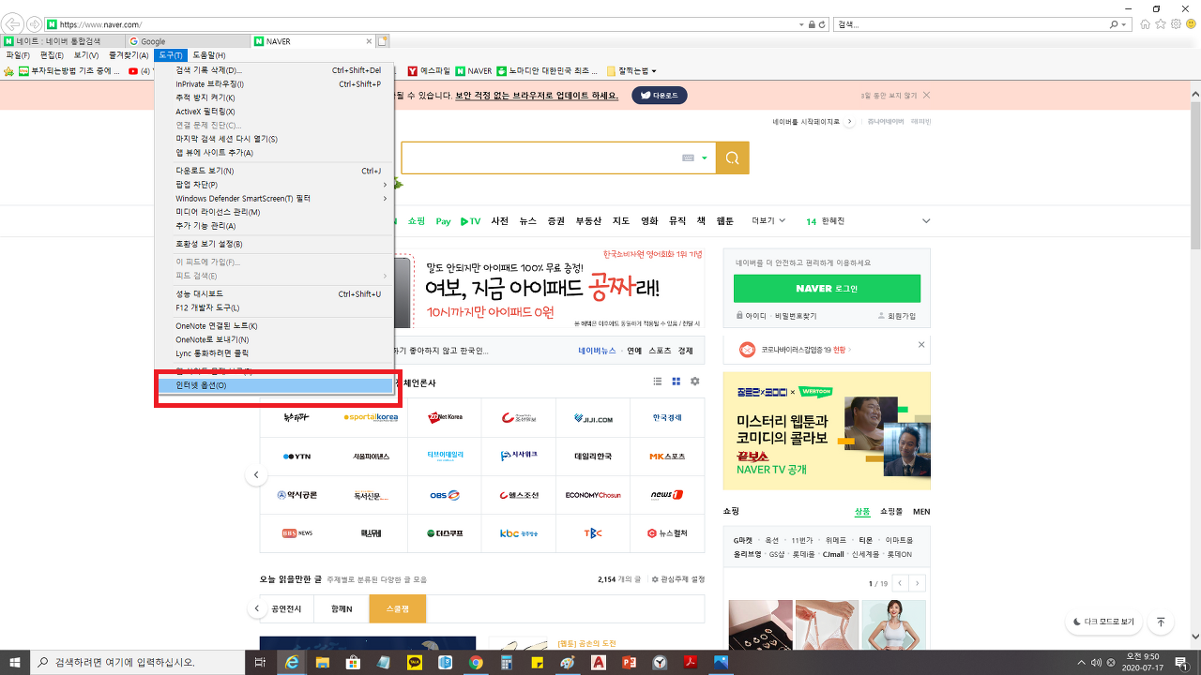Image resolution: width=1201 pixels, height=675 pixels.
Task: Click the browser Back arrow button
Action: 14,23
